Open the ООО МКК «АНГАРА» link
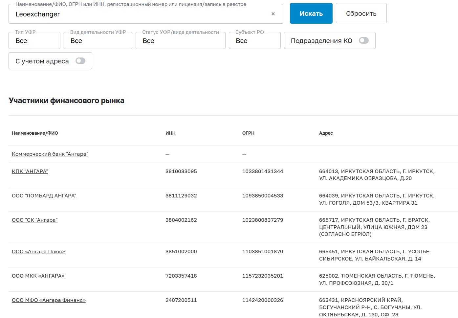 click(x=38, y=276)
